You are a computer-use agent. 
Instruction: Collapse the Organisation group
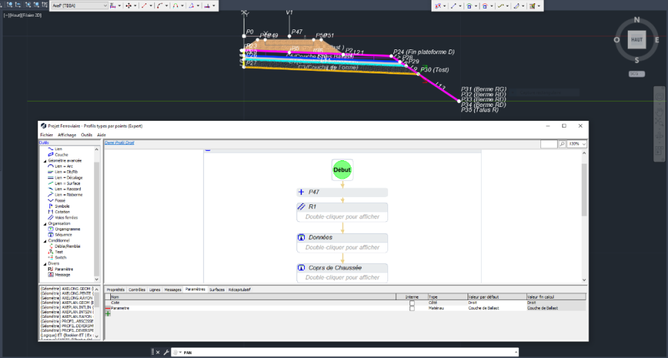point(45,223)
